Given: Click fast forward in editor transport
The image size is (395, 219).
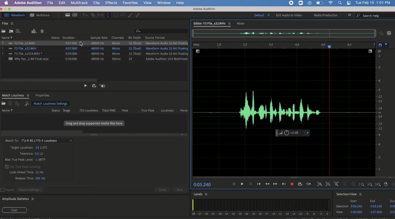Looking at the screenshot, I should pyautogui.click(x=276, y=184).
